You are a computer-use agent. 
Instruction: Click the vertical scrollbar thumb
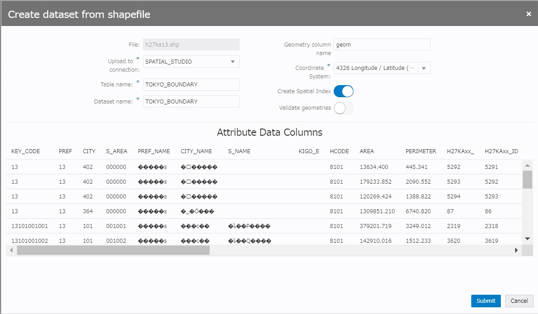[x=527, y=179]
